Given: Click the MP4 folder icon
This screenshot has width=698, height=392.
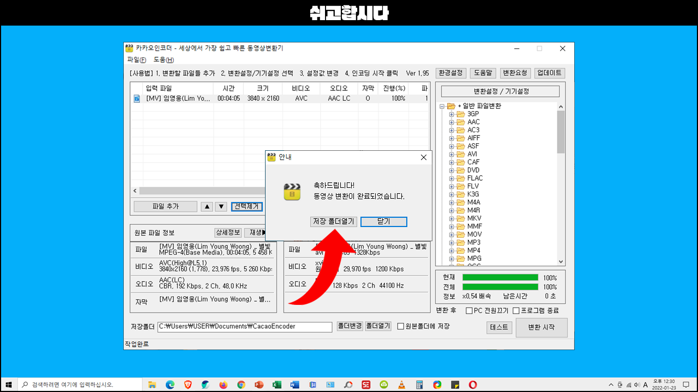Looking at the screenshot, I should click(x=460, y=250).
